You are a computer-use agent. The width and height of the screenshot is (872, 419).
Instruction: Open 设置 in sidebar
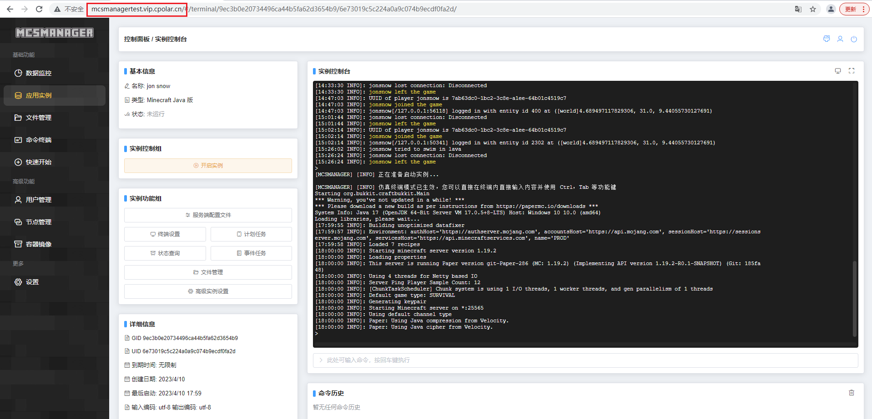pyautogui.click(x=55, y=282)
